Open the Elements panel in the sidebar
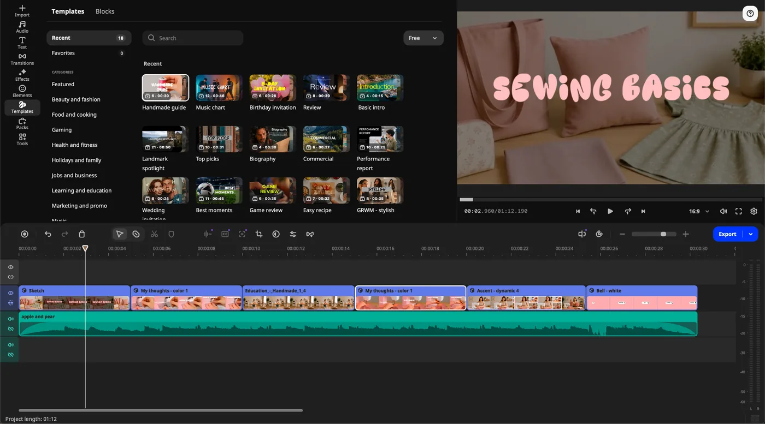Image resolution: width=765 pixels, height=424 pixels. click(22, 91)
